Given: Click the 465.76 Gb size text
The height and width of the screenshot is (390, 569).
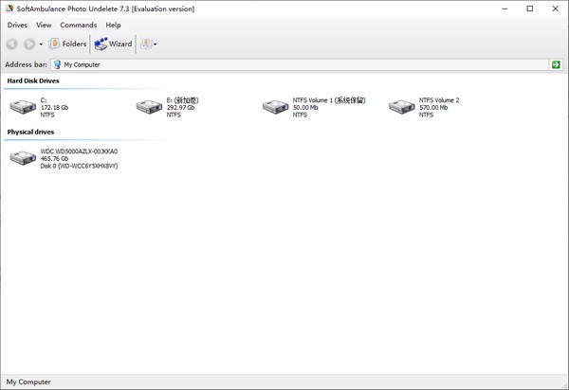Looking at the screenshot, I should pos(54,159).
